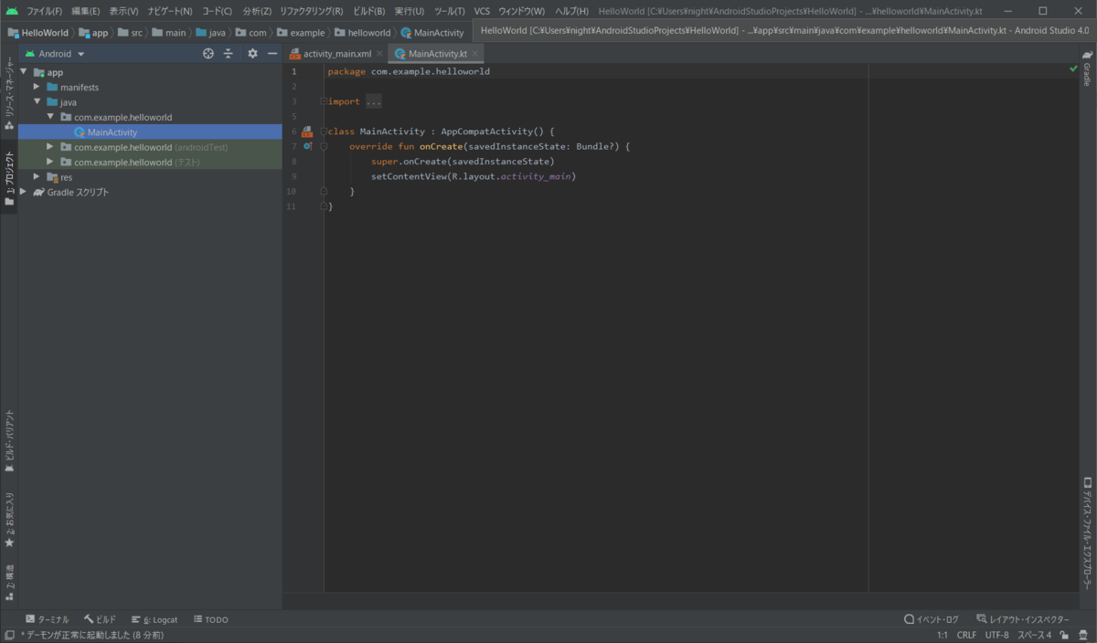Click the override gutter icon on line 7
This screenshot has width=1097, height=643.
pos(308,146)
